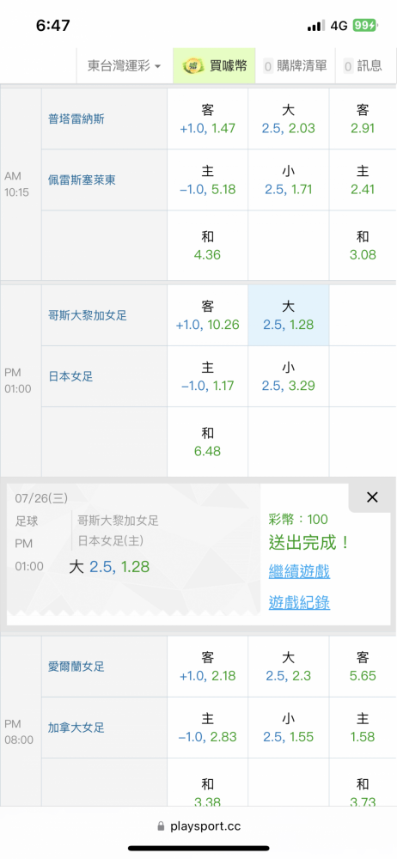The image size is (397, 859).
Task: Choose 客 2.91 moneyline odds
Action: (363, 119)
